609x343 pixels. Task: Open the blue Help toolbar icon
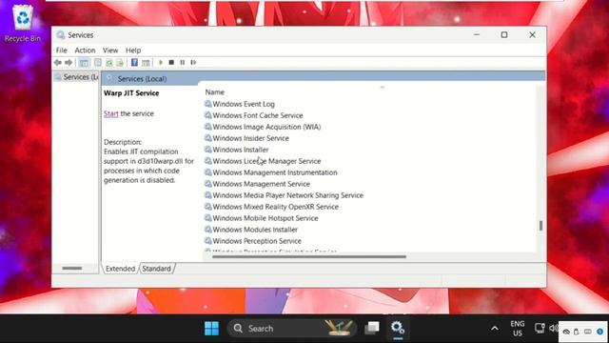134,62
